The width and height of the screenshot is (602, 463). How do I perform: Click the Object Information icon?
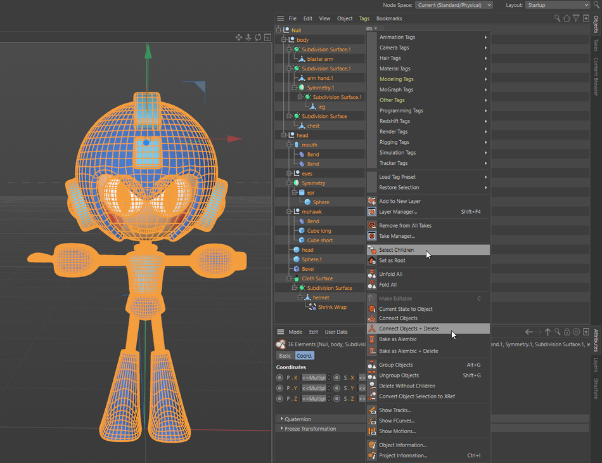(x=371, y=445)
